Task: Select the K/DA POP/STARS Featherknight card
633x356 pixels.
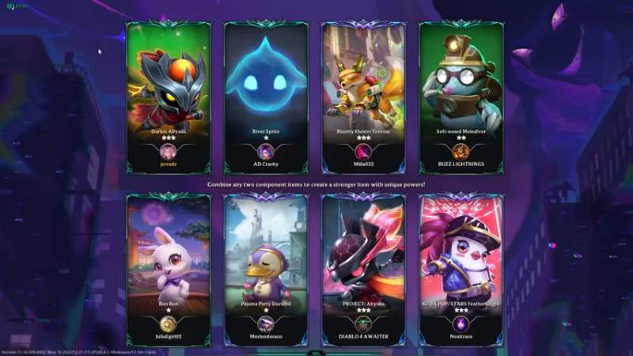Action: click(461, 271)
